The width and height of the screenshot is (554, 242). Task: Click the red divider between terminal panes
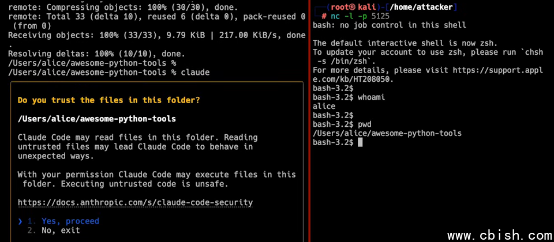[310, 121]
